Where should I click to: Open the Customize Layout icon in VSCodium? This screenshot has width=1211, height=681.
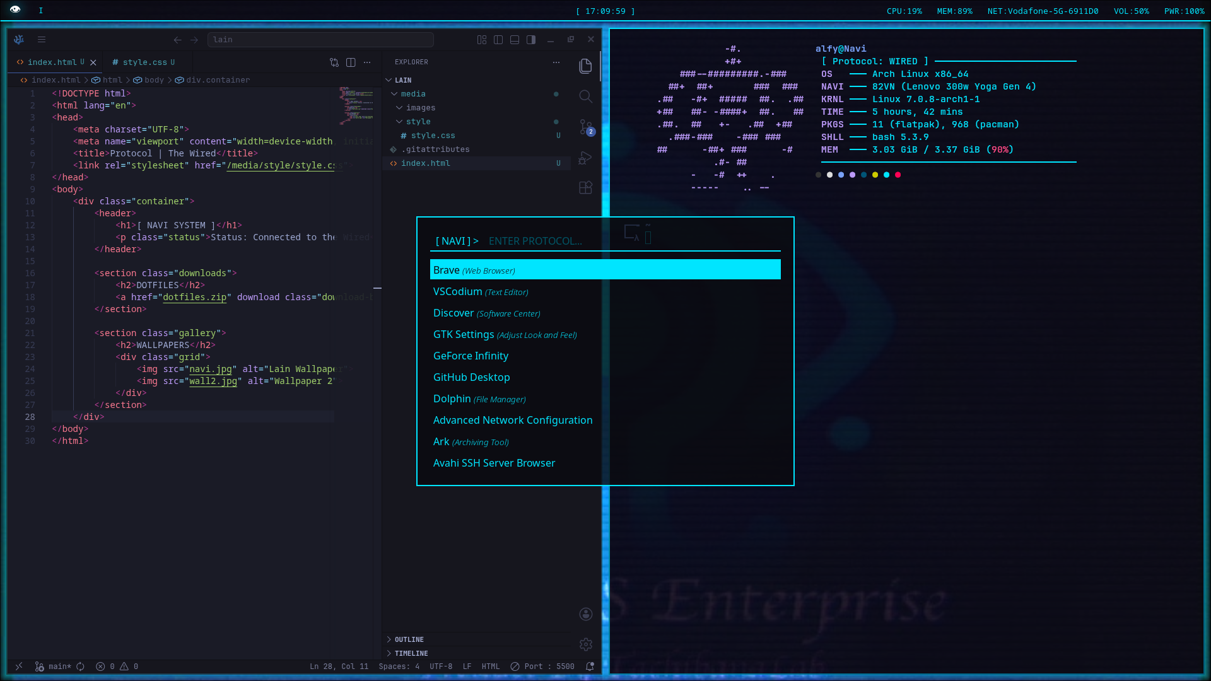(x=482, y=40)
